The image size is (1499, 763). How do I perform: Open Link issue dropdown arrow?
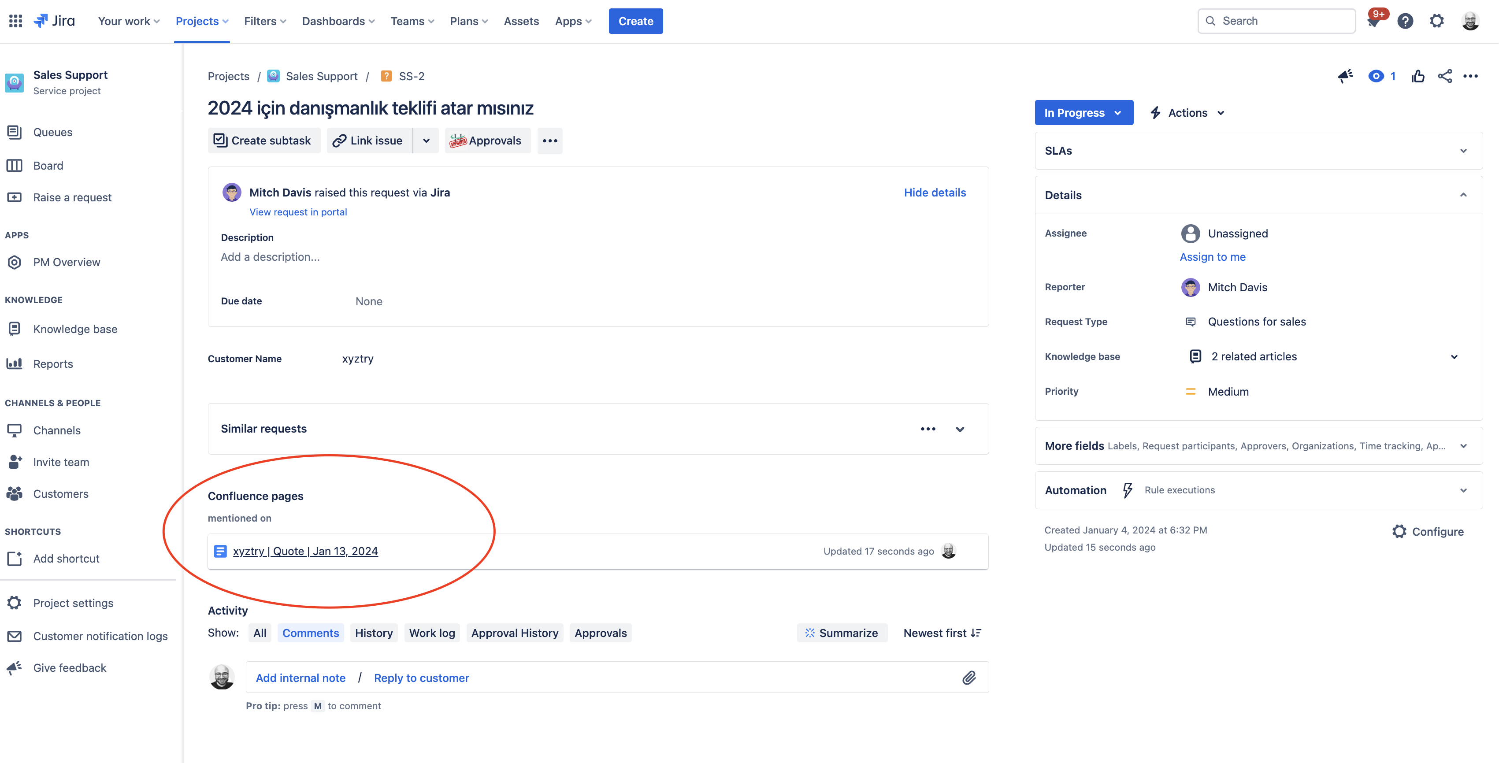[426, 140]
